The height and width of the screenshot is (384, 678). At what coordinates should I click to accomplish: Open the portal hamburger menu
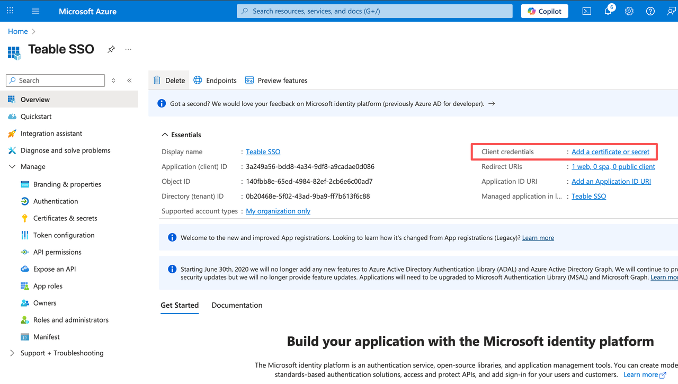click(35, 11)
